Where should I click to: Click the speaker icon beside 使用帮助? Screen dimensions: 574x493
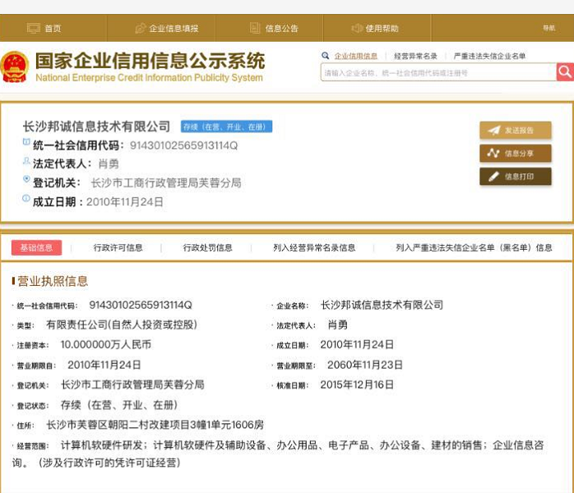357,28
